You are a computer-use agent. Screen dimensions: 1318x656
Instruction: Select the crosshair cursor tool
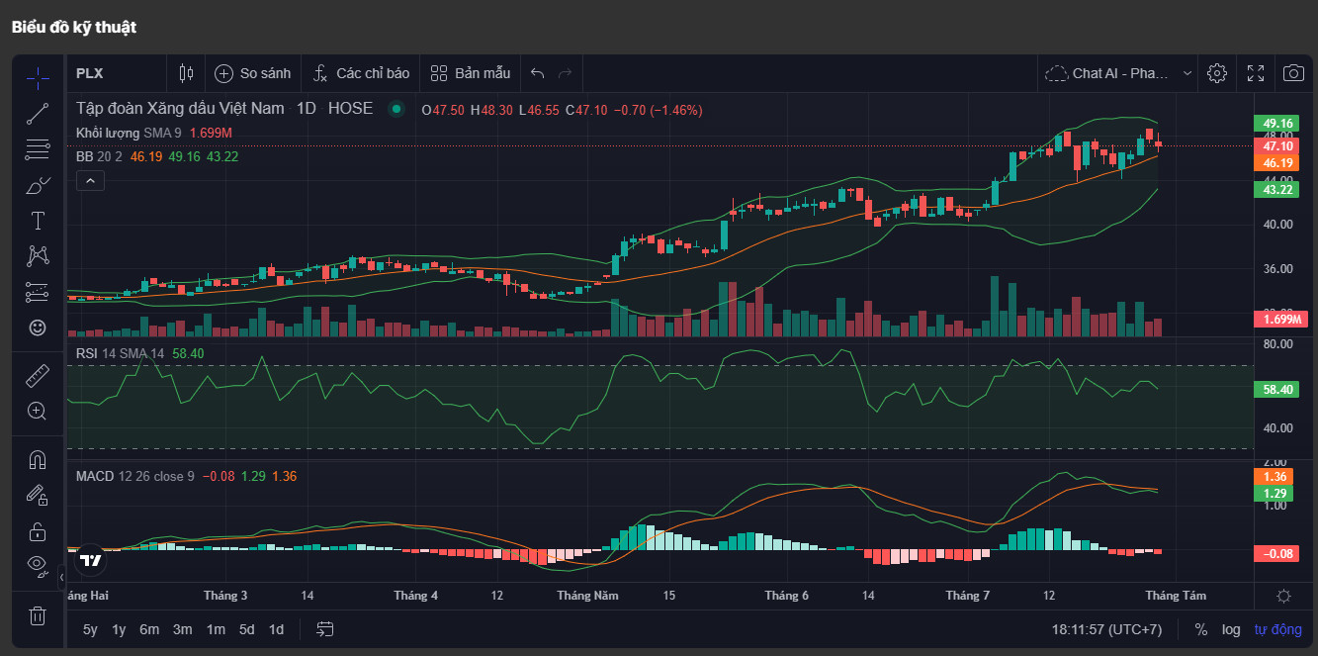tap(38, 78)
